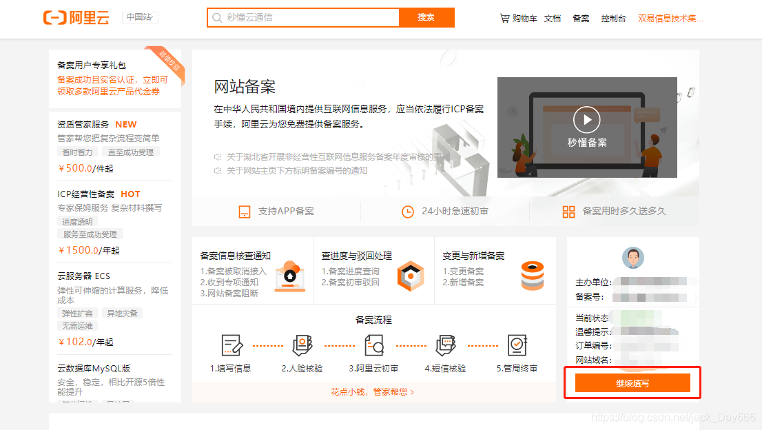
Task: Click the 2.收到专项通知 entry
Action: 229,283
